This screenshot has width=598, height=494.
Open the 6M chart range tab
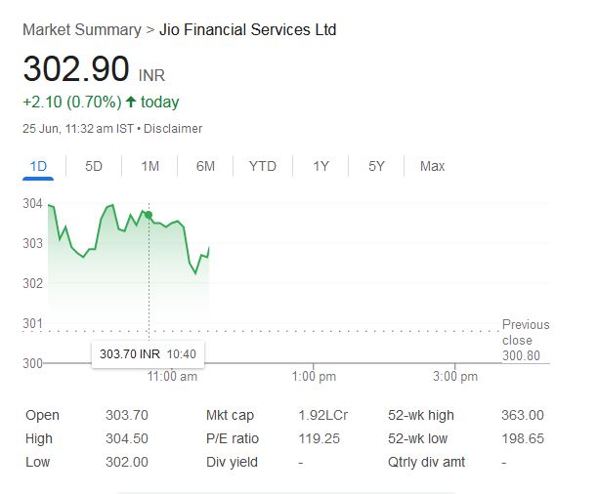(205, 166)
